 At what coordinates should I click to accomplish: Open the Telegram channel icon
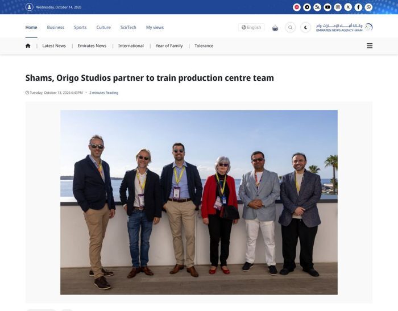pos(307,7)
